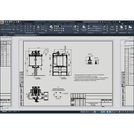Switch to the Лист2 layout tab
Viewport: 134px width, 134px height.
click(x=15, y=112)
